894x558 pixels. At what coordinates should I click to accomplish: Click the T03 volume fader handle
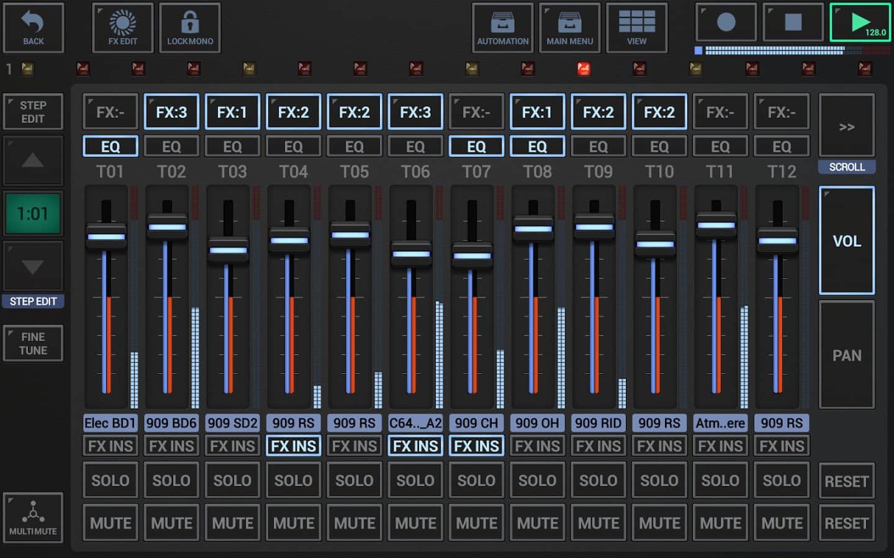point(228,250)
